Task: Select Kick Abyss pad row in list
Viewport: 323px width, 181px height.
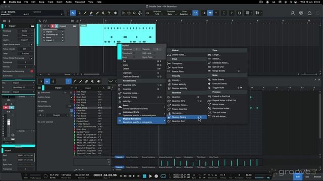Action: [x=92, y=92]
